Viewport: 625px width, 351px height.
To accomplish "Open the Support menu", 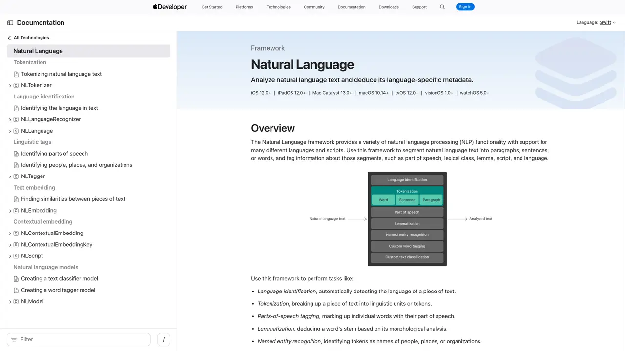I will [419, 7].
